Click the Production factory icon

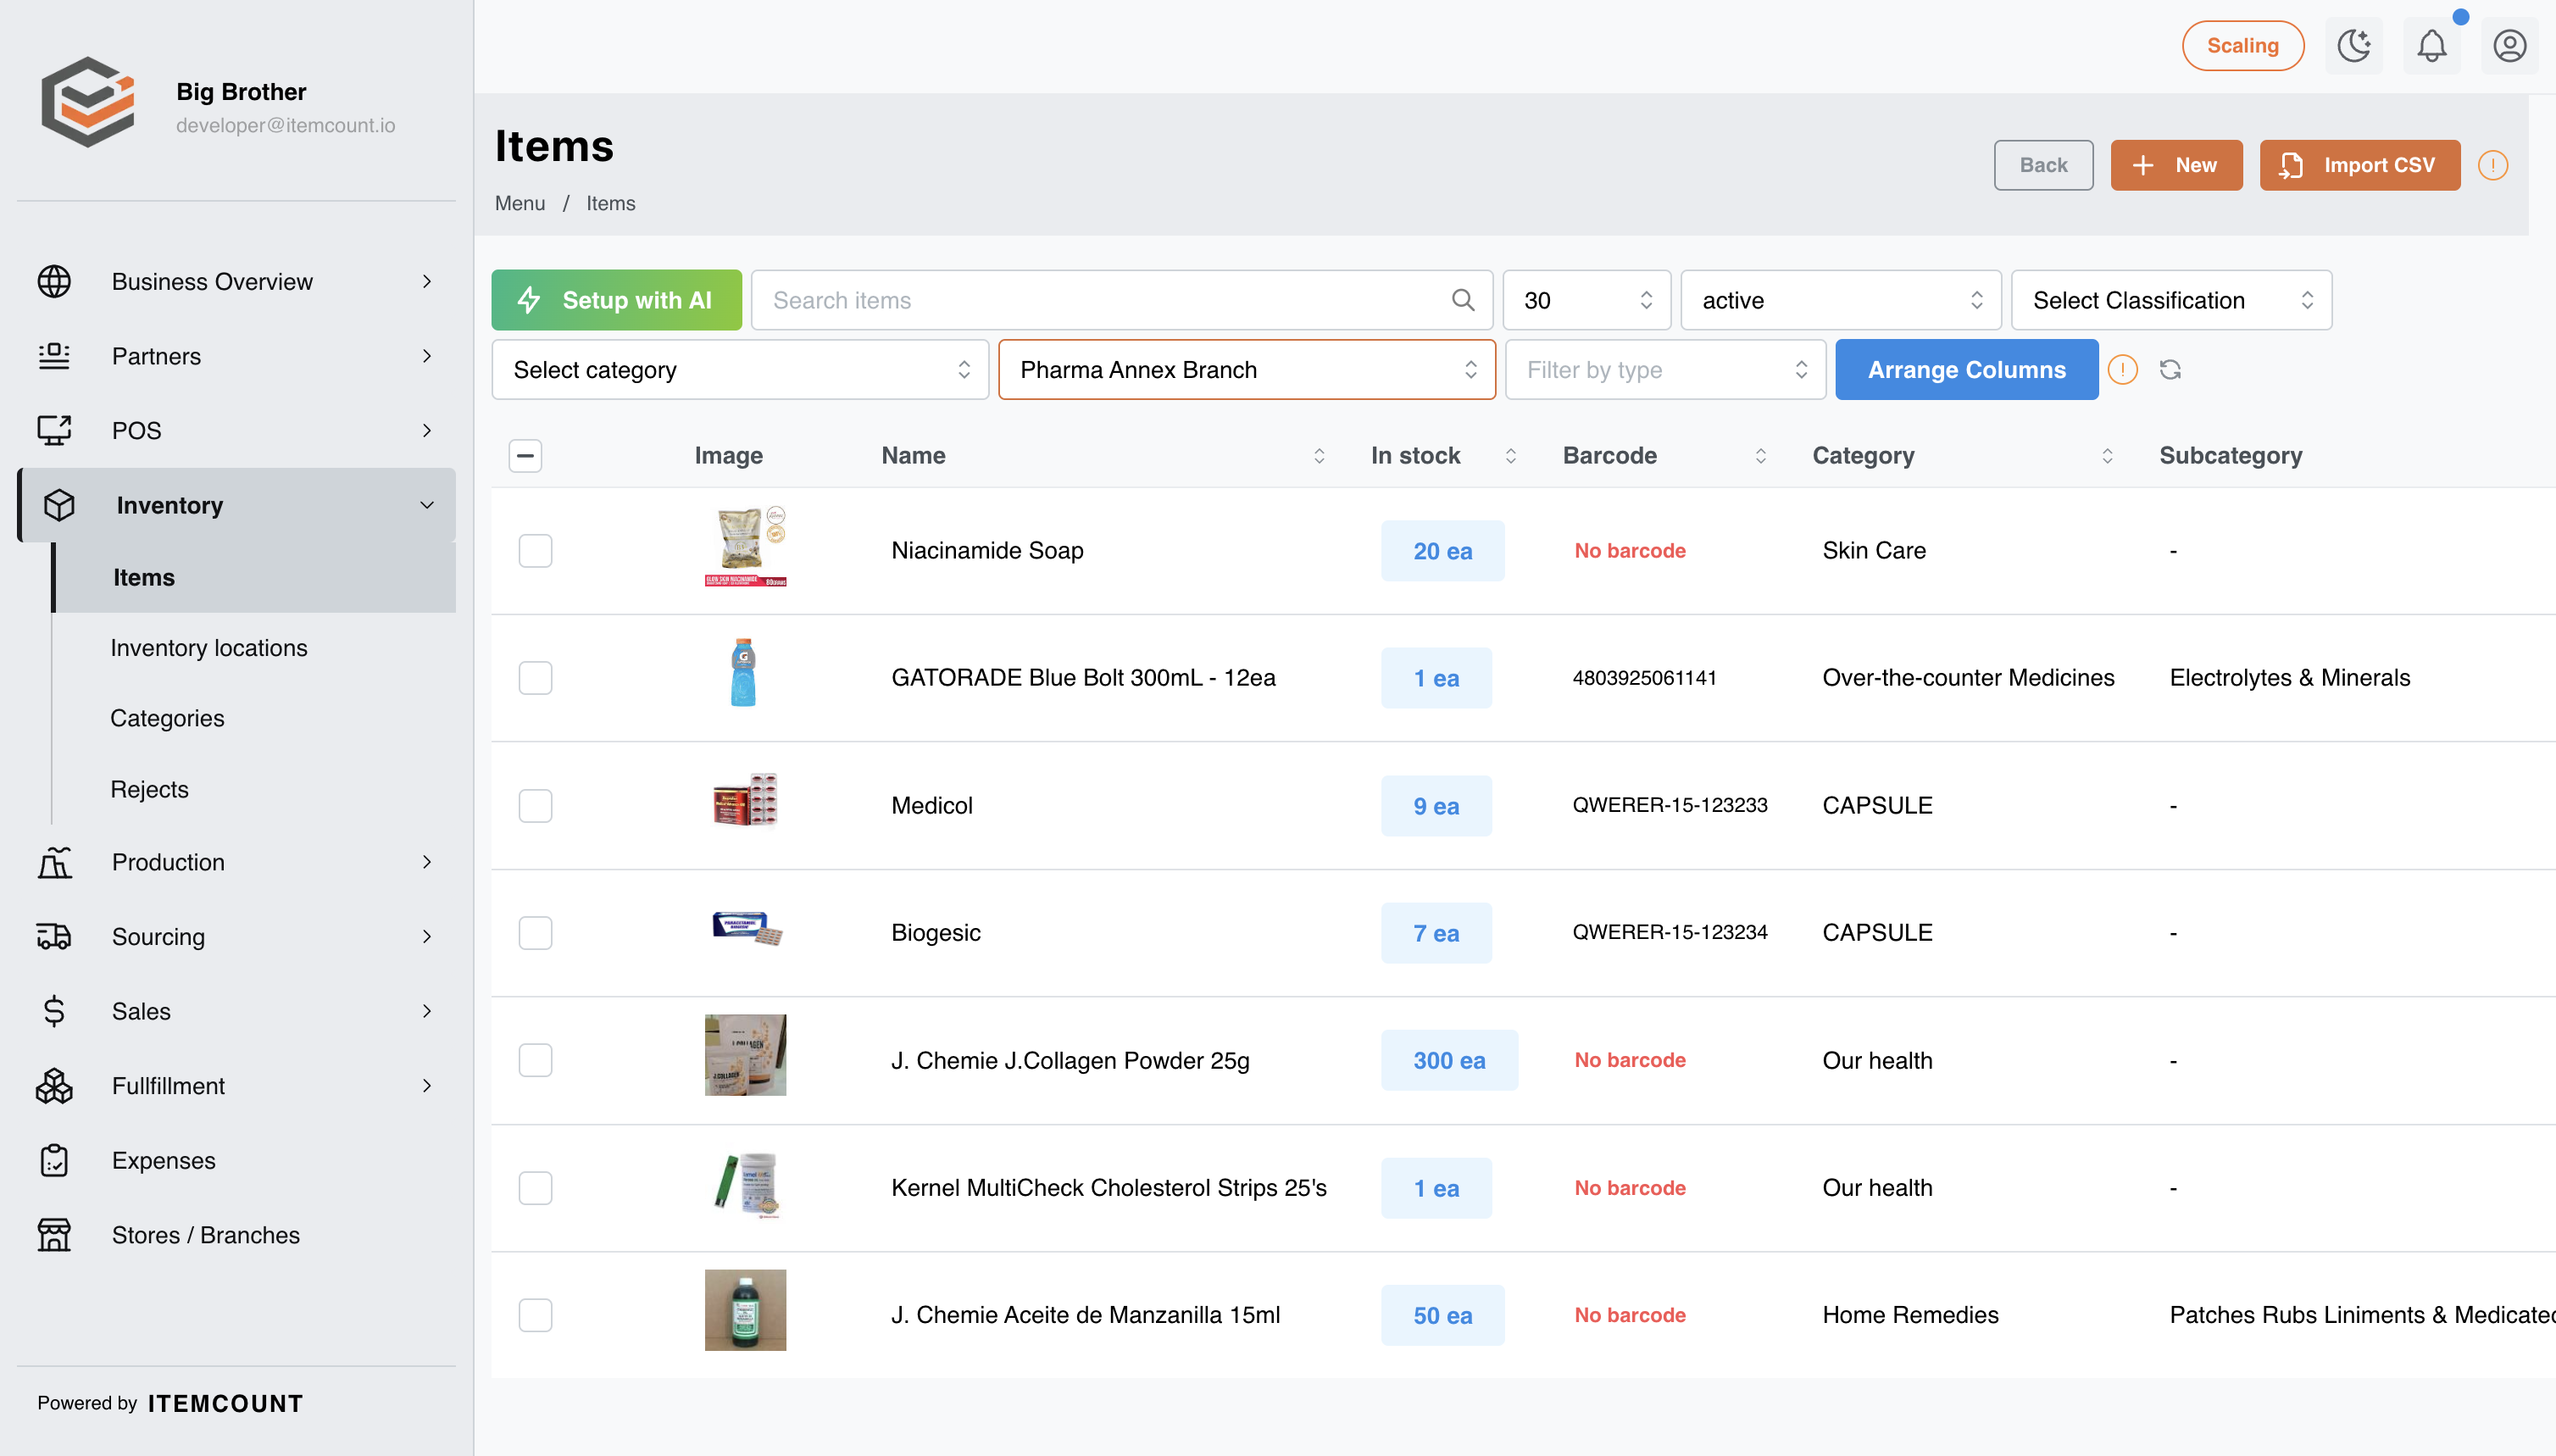pyautogui.click(x=54, y=862)
